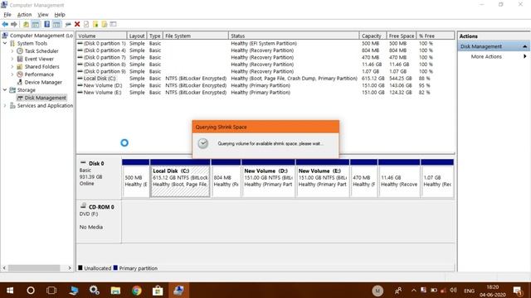The width and height of the screenshot is (531, 298).
Task: Expand the Event Viewer node arrow
Action: point(12,59)
